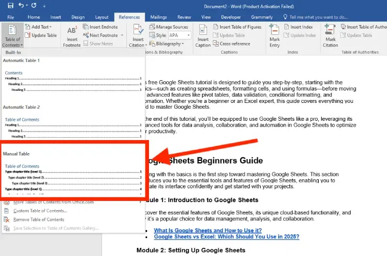Click Update Table in Table of Authorities group
This screenshot has width=387, height=256.
coord(356,35)
